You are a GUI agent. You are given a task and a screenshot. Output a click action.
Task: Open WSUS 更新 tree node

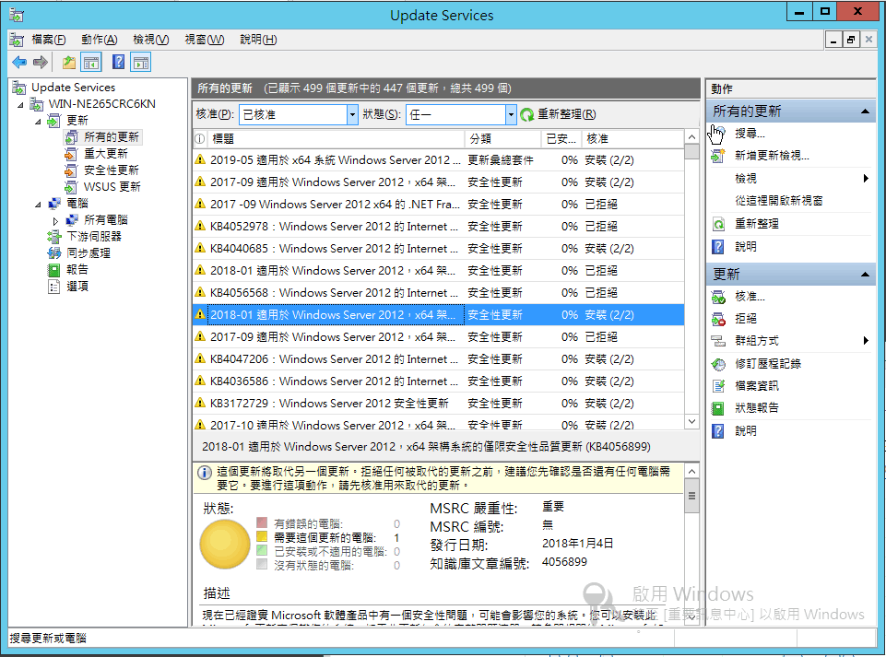(112, 187)
